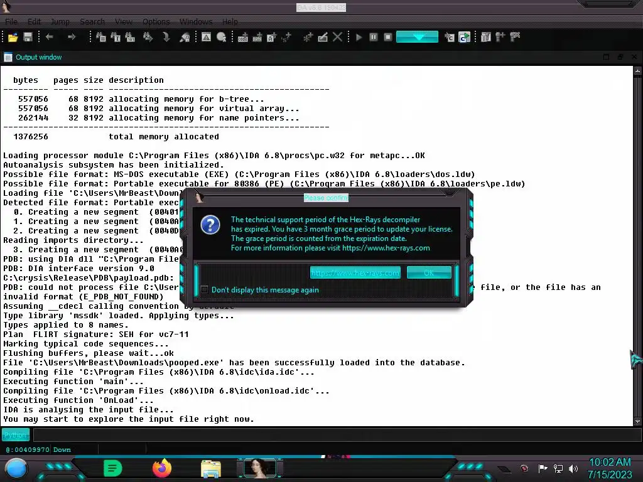
Task: Open the Start orb on the taskbar
Action: [16, 469]
